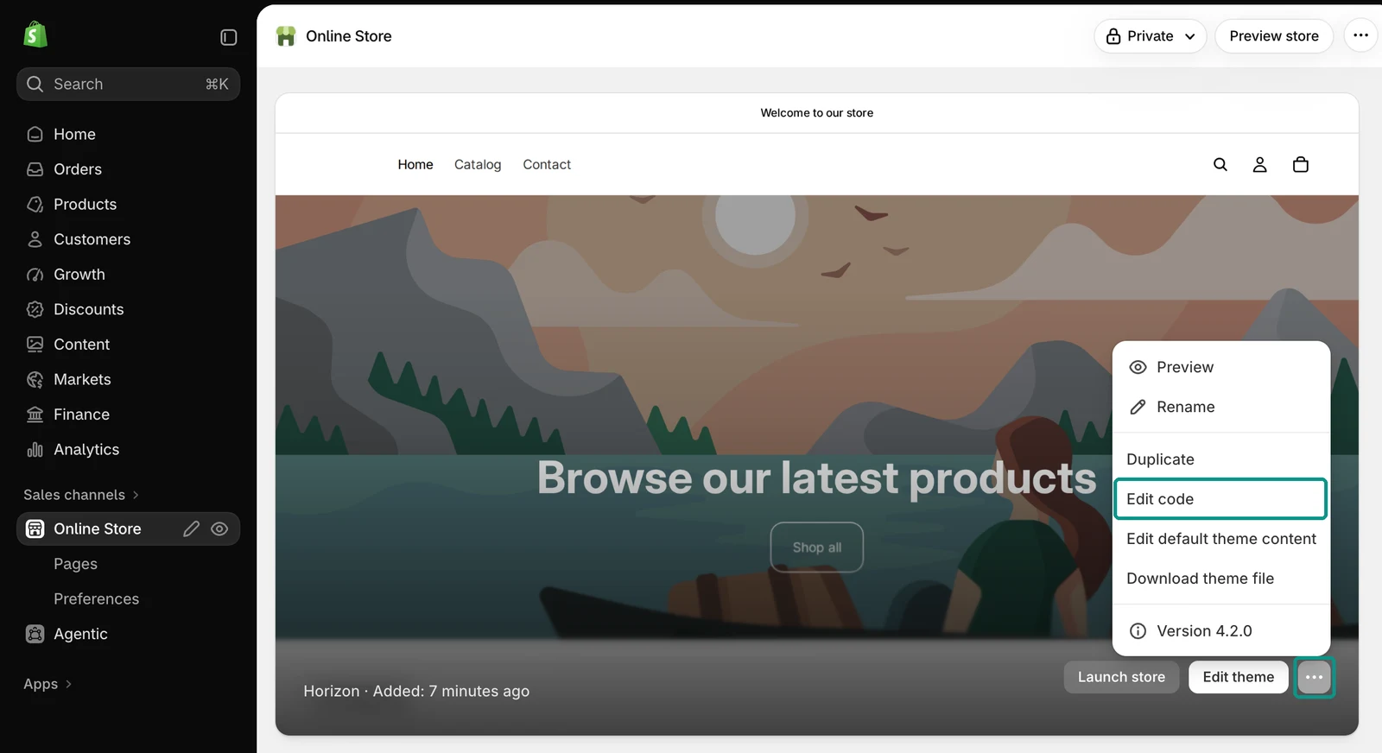Click the Shop all button on the banner
Screen dimensions: 1382x753
(817, 547)
